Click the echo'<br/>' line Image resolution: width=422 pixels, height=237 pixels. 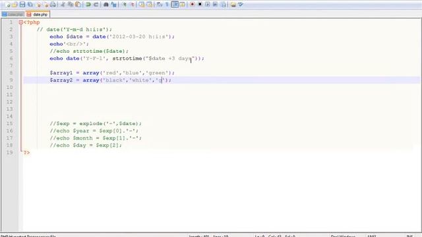coord(69,44)
